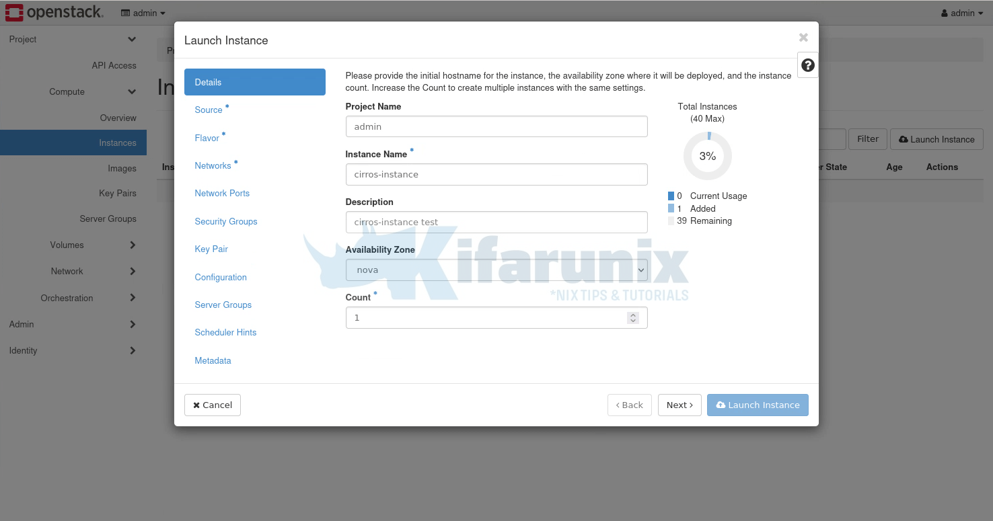Click the OpenStack logo
This screenshot has height=521, width=993.
54,11
